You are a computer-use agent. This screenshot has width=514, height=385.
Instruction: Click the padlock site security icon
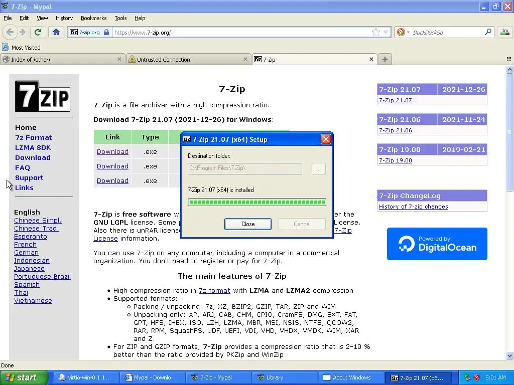point(106,33)
